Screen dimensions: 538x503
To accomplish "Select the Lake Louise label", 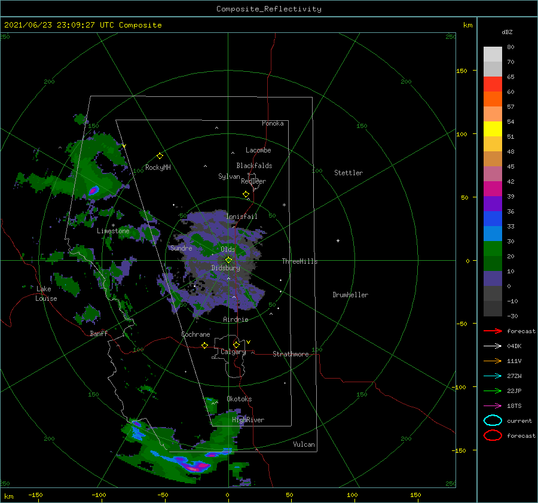I will coord(46,294).
